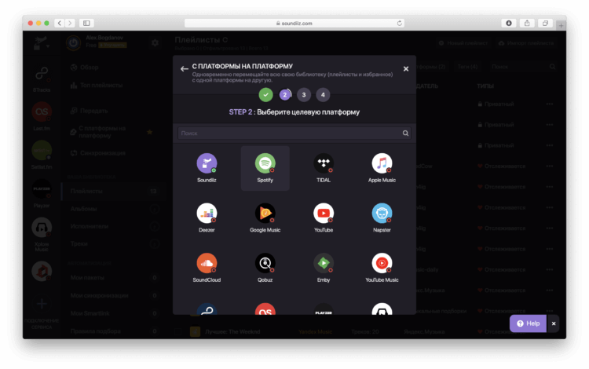589x369 pixels.
Task: Open Setlist.fm service in left sidebar
Action: click(x=42, y=155)
